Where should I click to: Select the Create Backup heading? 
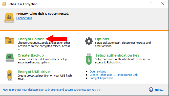tap(31, 55)
